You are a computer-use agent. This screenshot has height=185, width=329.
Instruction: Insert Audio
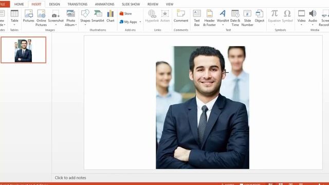(x=313, y=17)
